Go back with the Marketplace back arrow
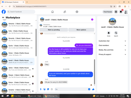 [x=3, y=18]
